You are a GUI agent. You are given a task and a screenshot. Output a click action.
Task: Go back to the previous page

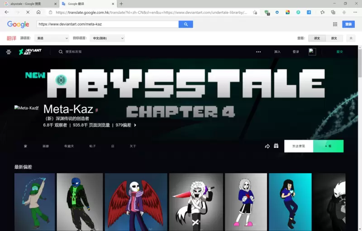point(7,12)
